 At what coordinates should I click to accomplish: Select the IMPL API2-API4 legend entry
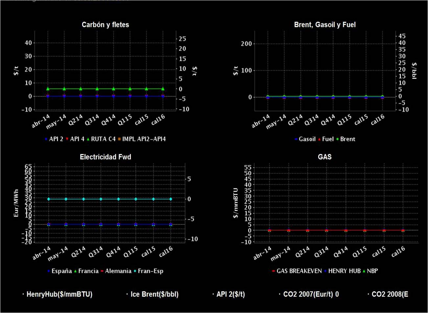click(x=142, y=139)
